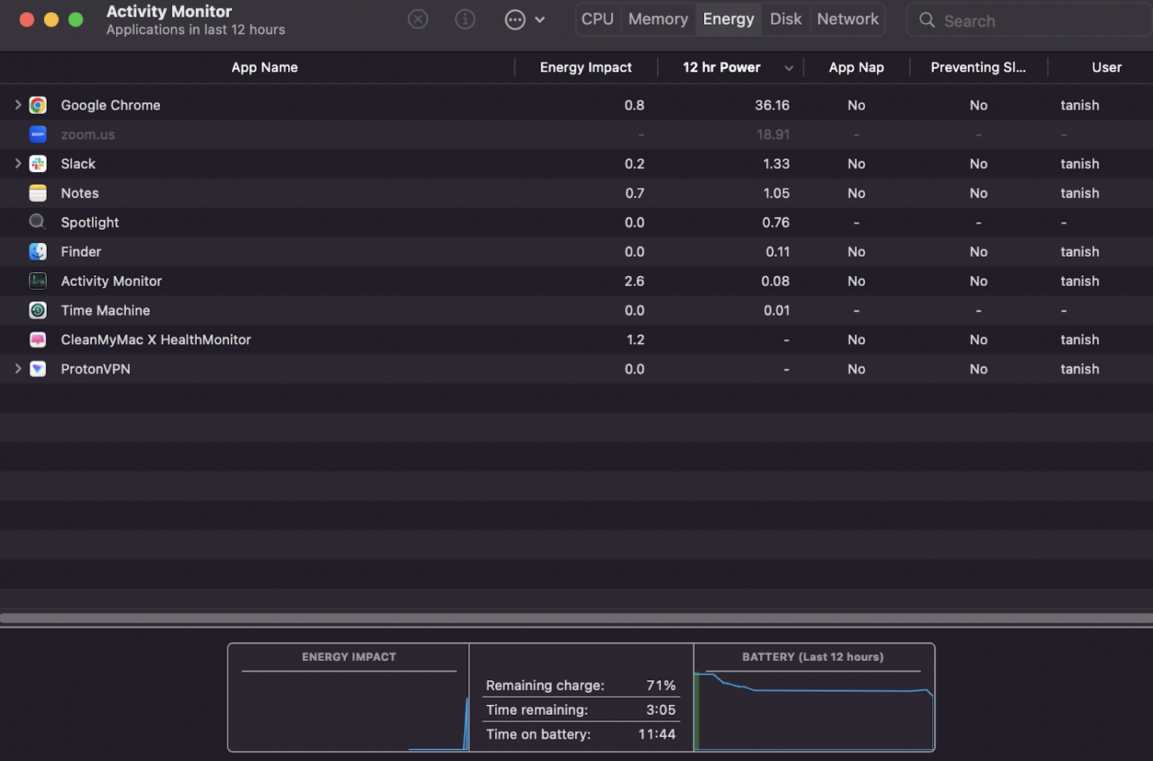Viewport: 1153px width, 761px height.
Task: Switch to the CPU tab
Action: point(597,19)
